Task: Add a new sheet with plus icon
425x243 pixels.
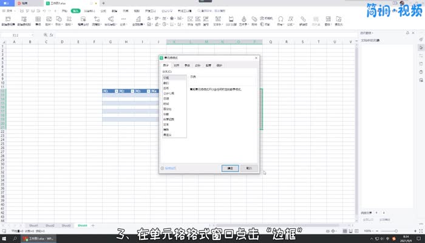Action: pos(93,225)
